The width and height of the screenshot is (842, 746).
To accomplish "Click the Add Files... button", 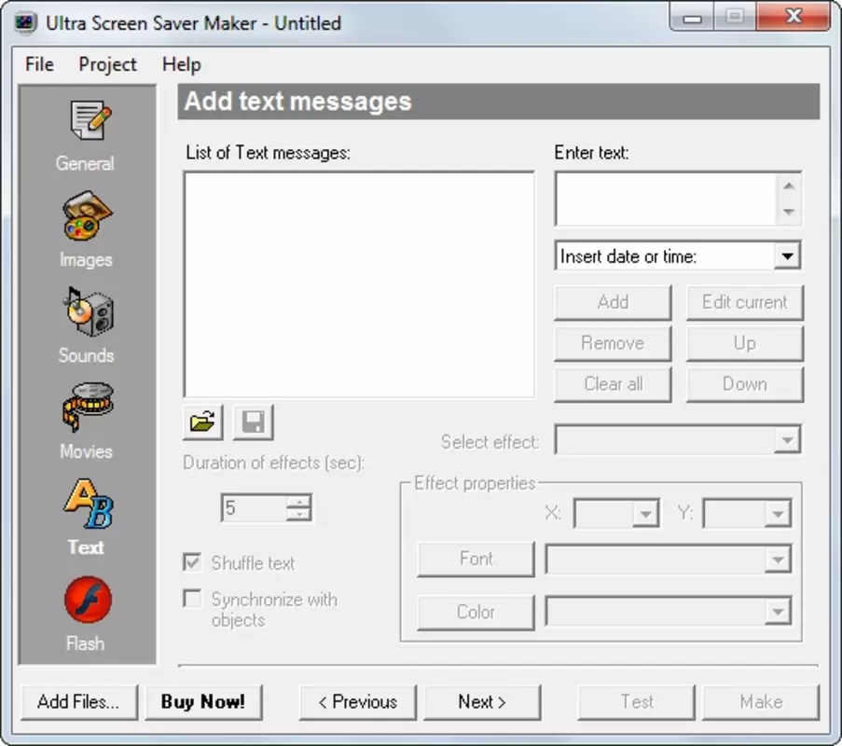I will click(x=79, y=702).
